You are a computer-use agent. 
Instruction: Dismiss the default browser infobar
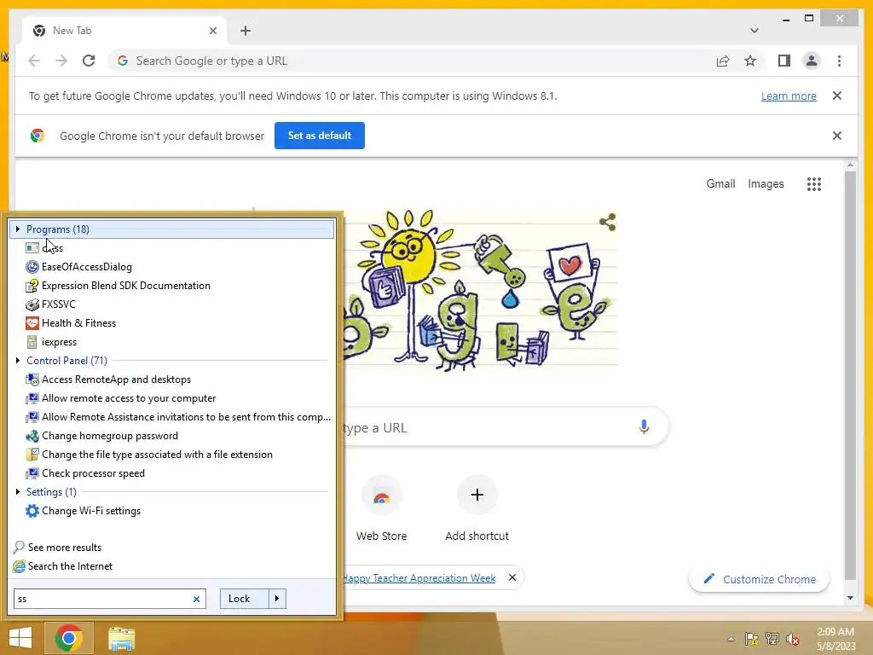(x=836, y=136)
